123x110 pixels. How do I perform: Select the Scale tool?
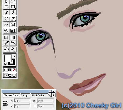tap(13, 19)
